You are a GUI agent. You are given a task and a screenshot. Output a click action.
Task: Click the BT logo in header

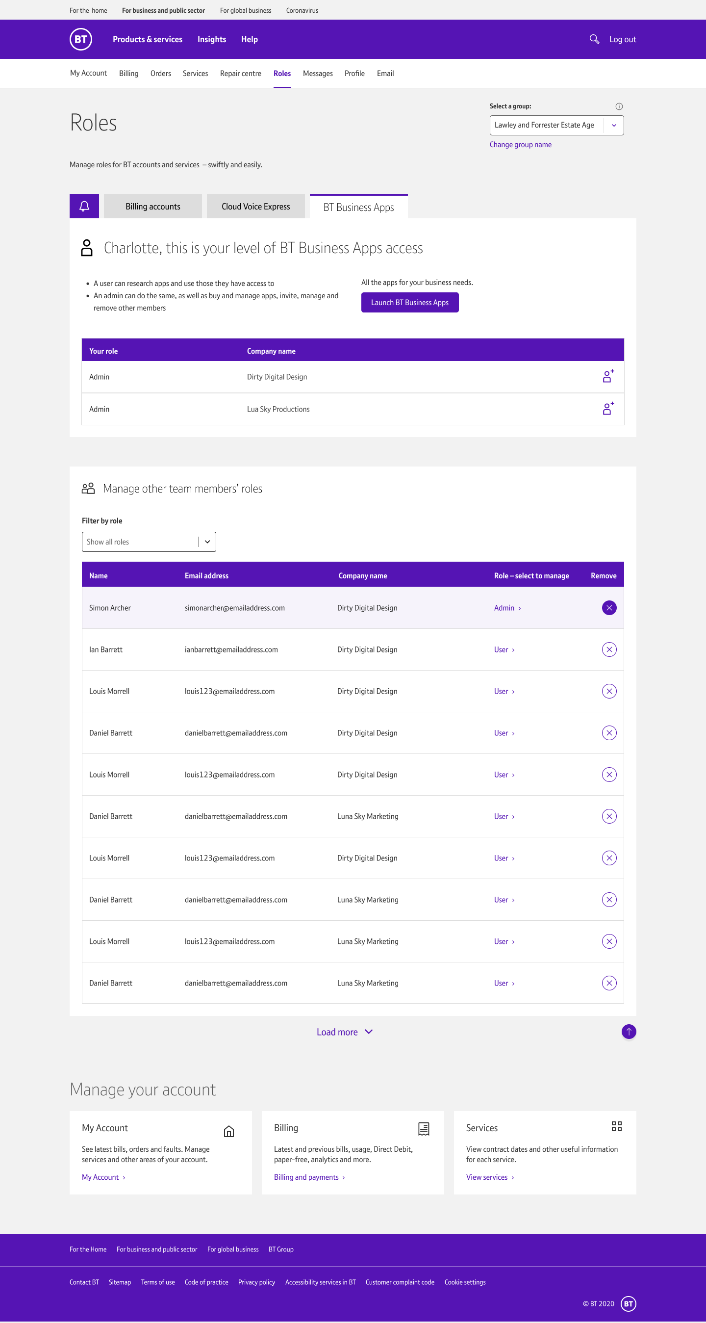(x=80, y=39)
